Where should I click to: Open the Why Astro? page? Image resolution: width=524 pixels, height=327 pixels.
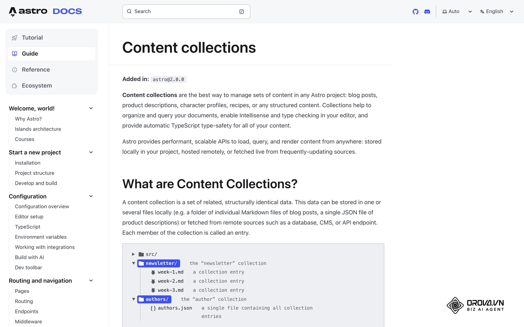28,119
